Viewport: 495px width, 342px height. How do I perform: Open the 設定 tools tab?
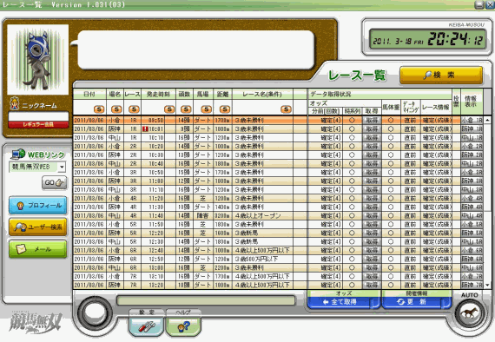[147, 323]
